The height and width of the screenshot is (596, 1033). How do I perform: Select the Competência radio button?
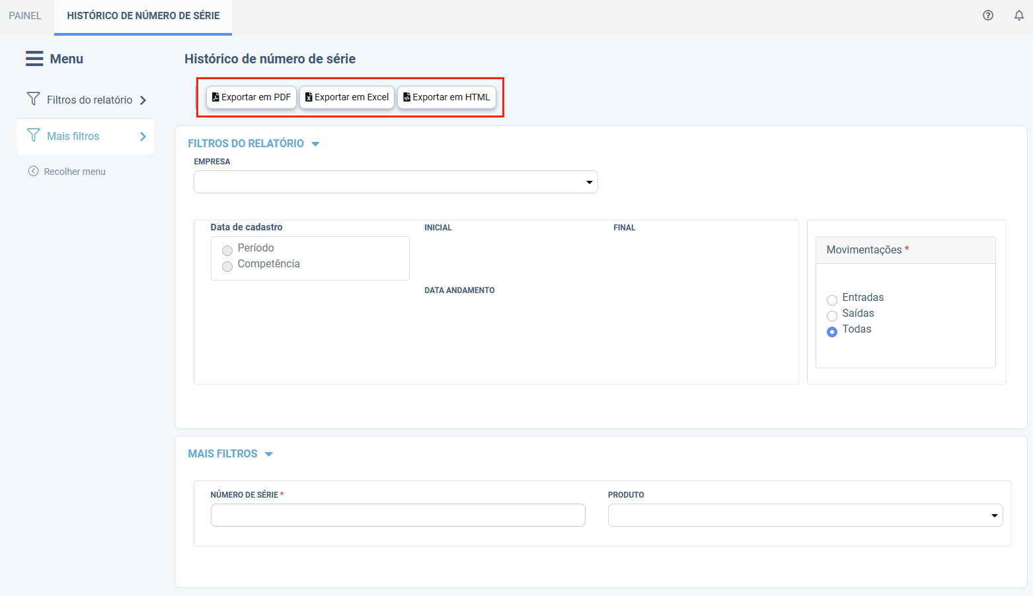pyautogui.click(x=227, y=267)
